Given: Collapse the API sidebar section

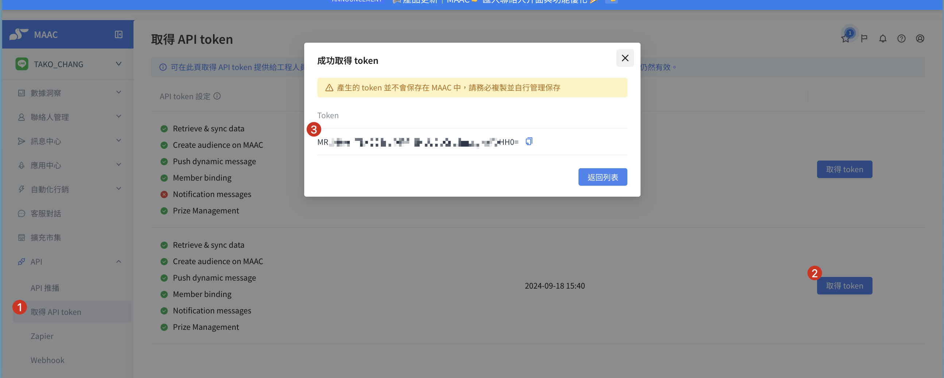Looking at the screenshot, I should (x=119, y=262).
